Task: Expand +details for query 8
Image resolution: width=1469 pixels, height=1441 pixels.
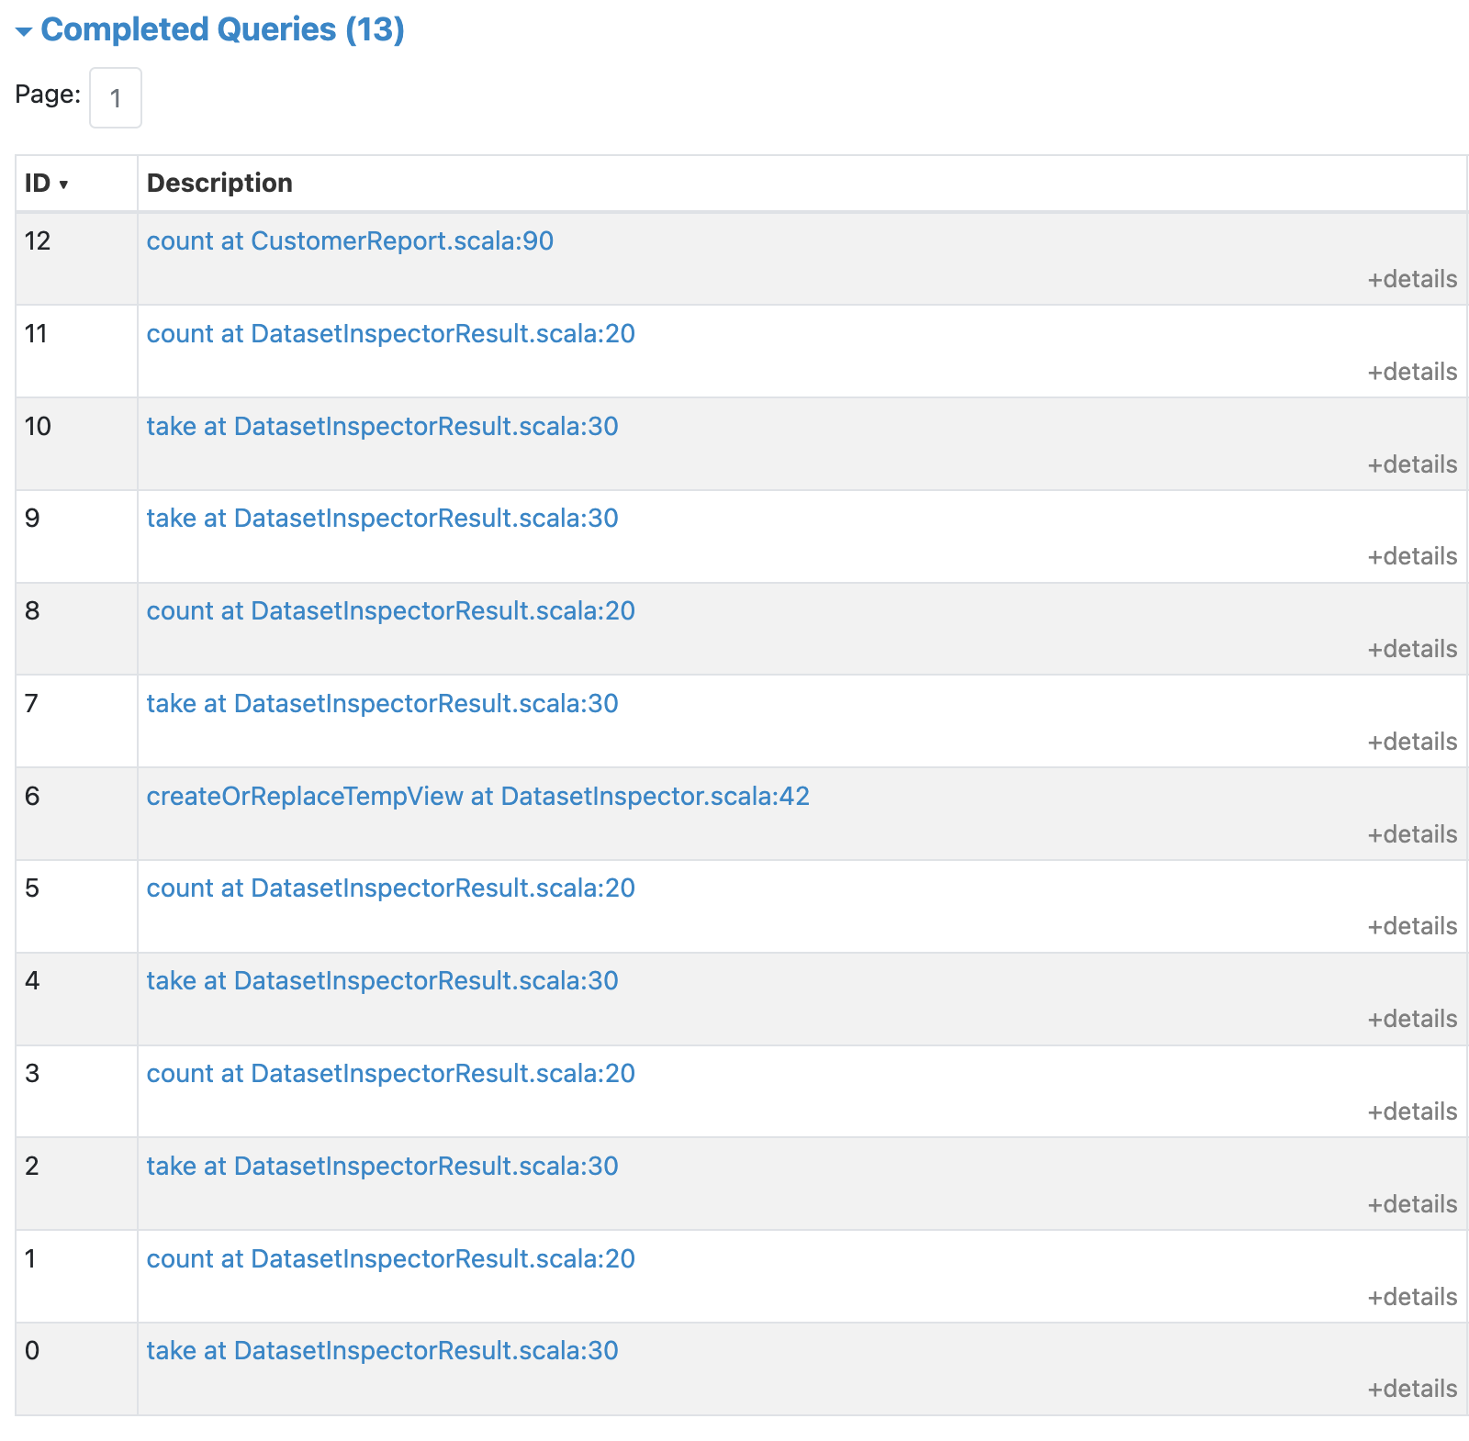Action: coord(1412,649)
